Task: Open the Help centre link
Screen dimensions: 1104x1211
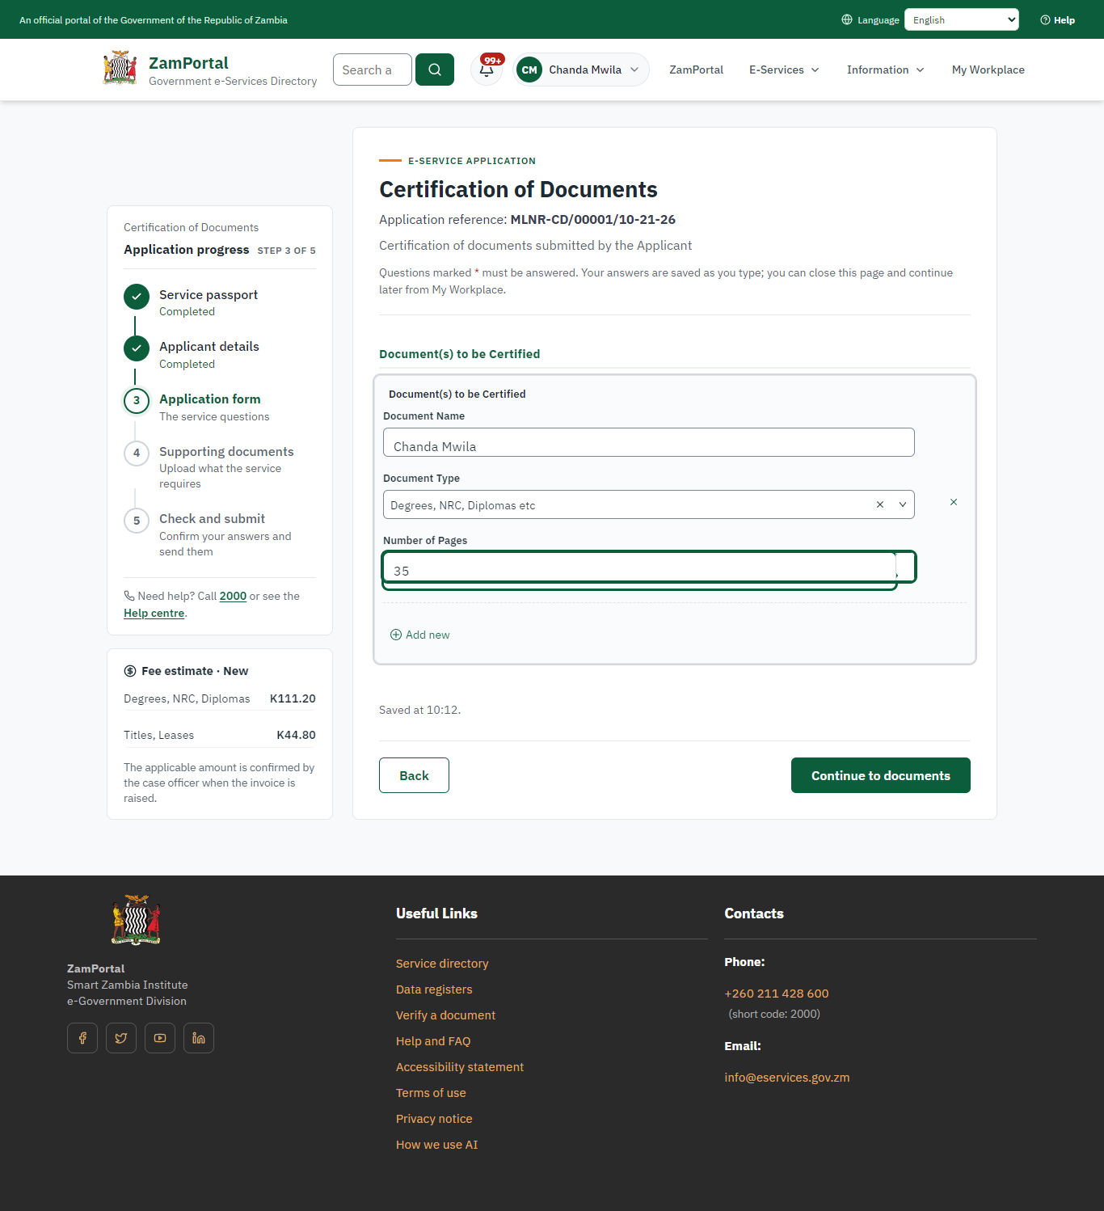Action: [x=154, y=613]
